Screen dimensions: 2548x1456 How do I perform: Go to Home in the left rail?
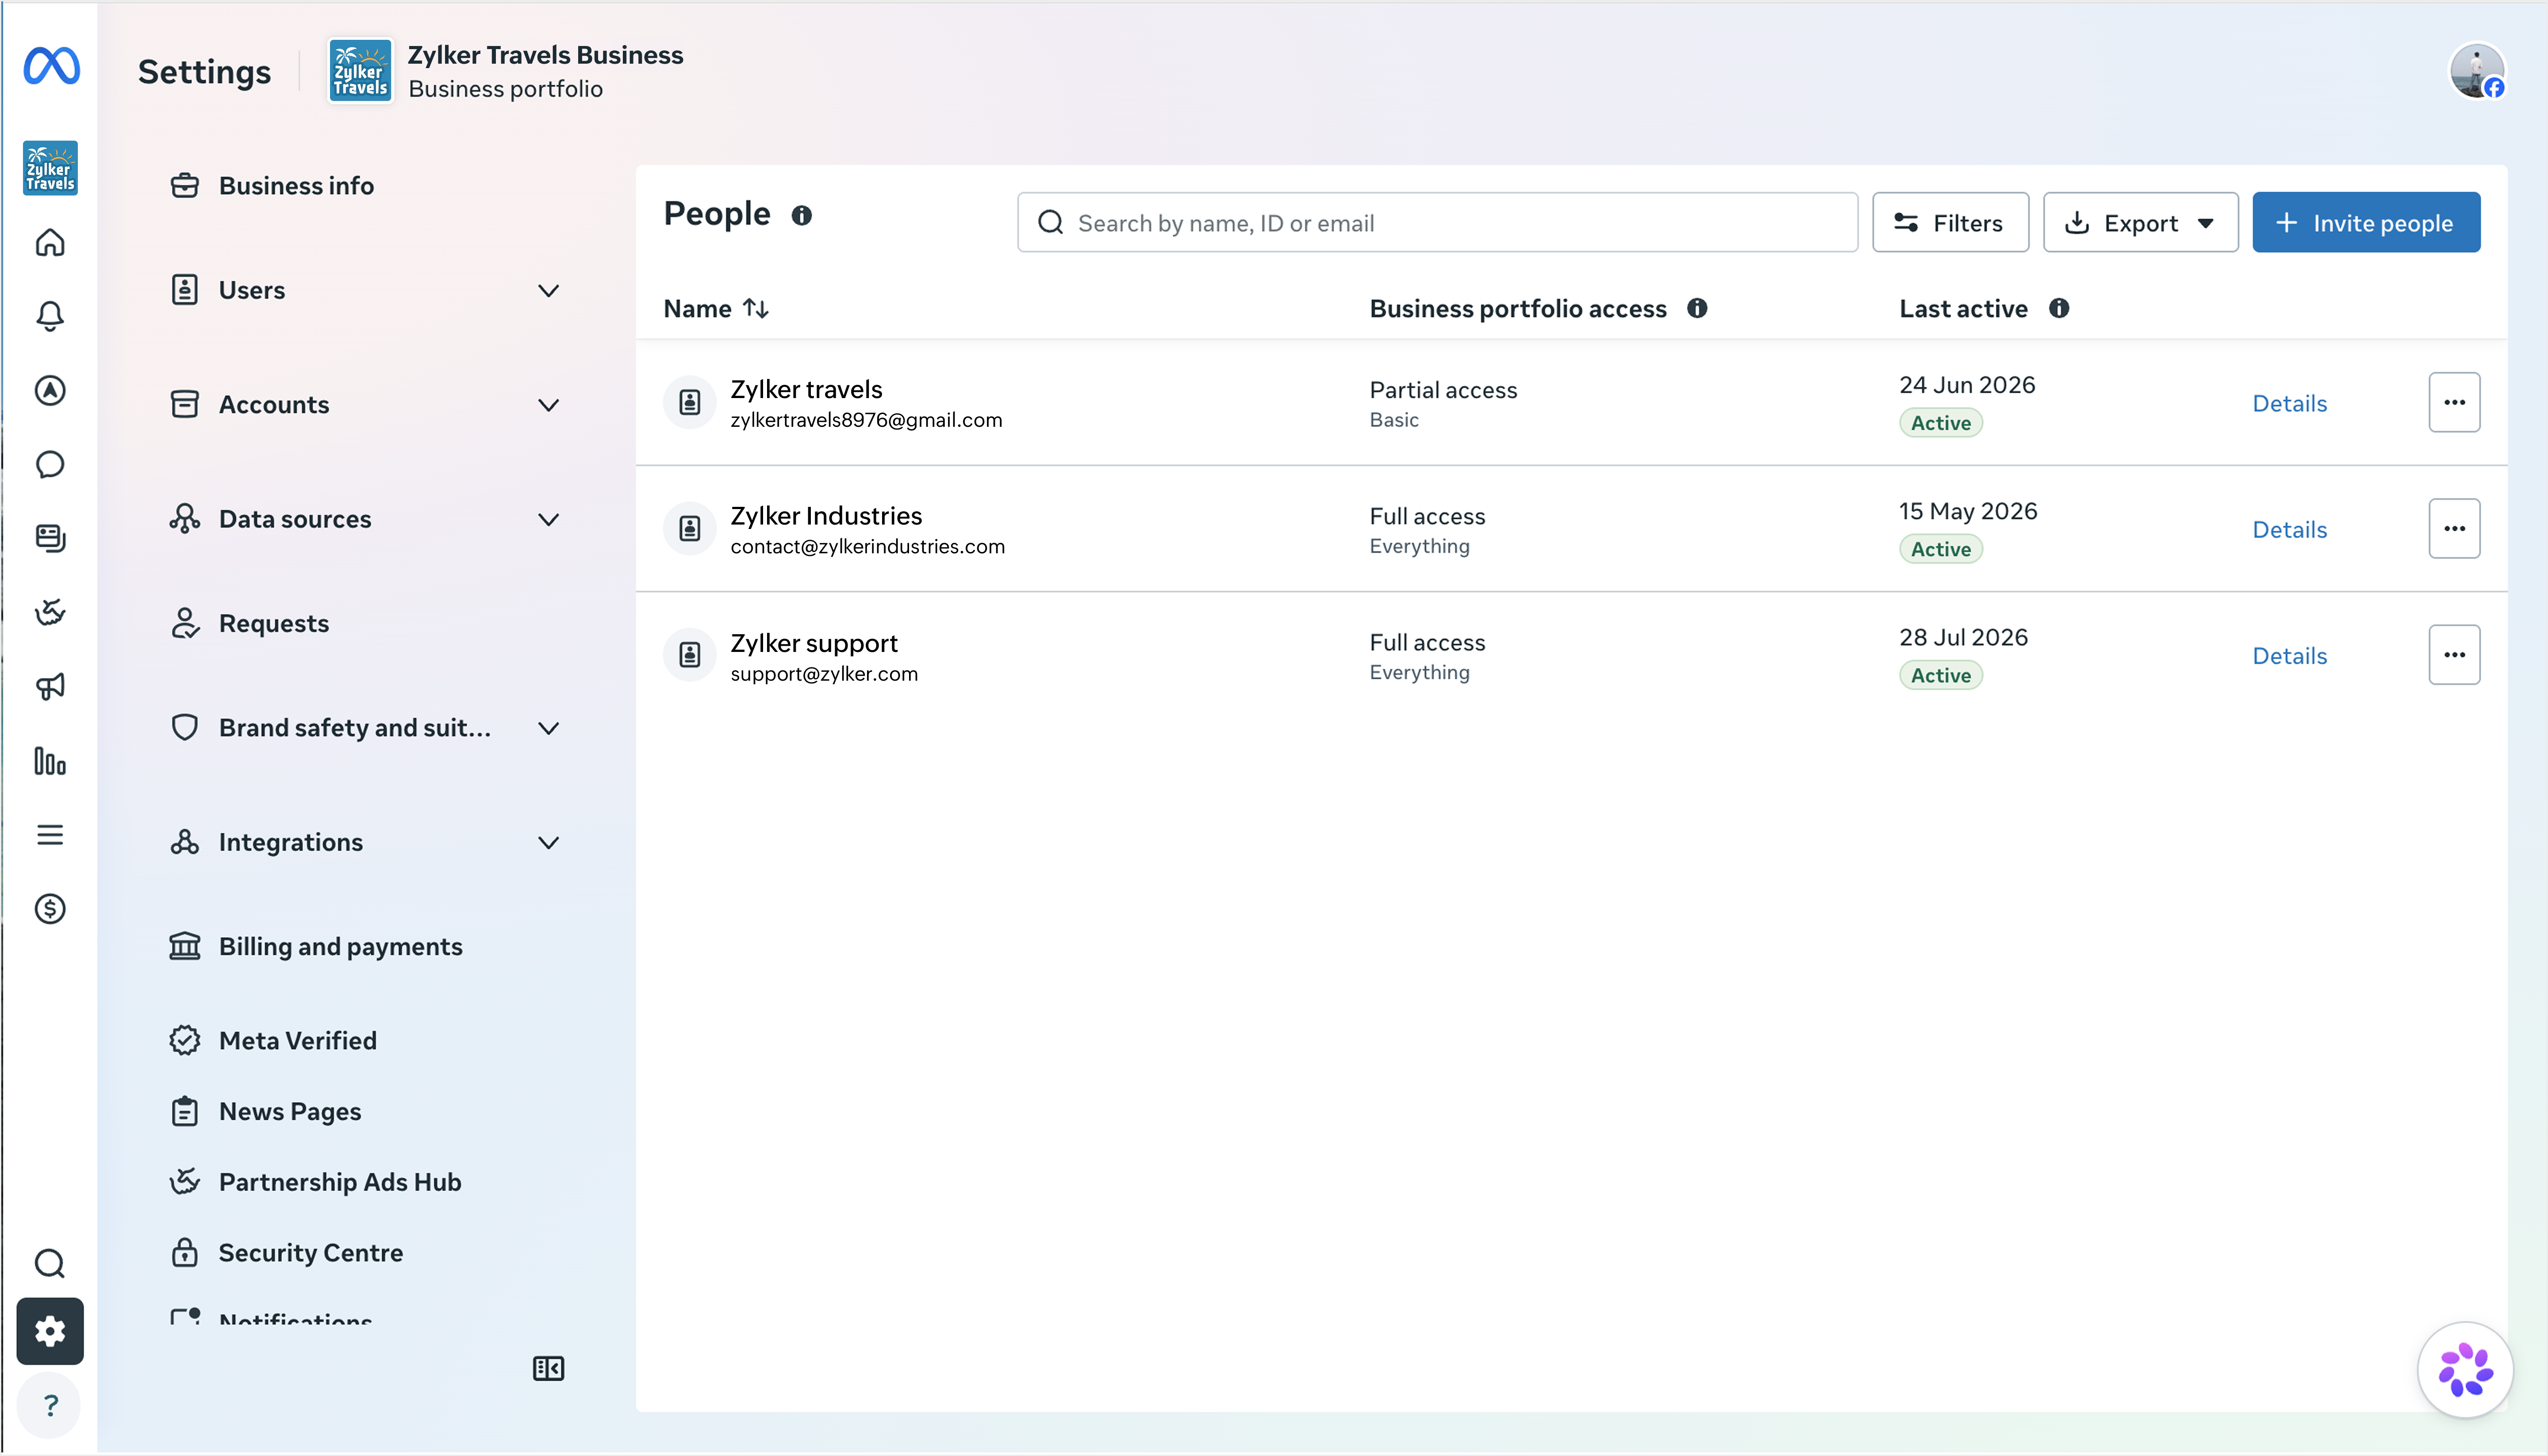[50, 243]
